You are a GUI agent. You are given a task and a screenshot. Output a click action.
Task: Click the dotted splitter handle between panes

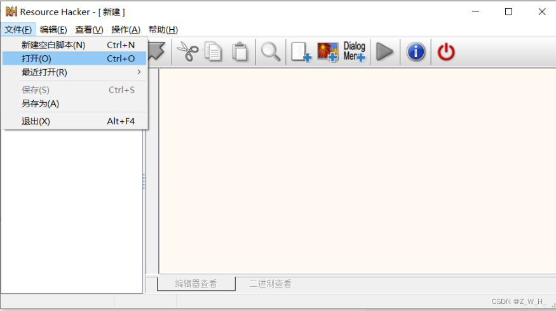[144, 182]
